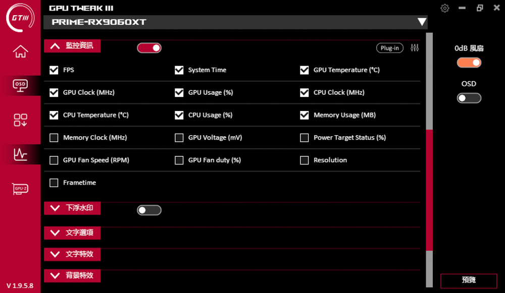Uncheck the FPS checkbox
Viewport: 505px width, 293px height.
click(x=54, y=70)
